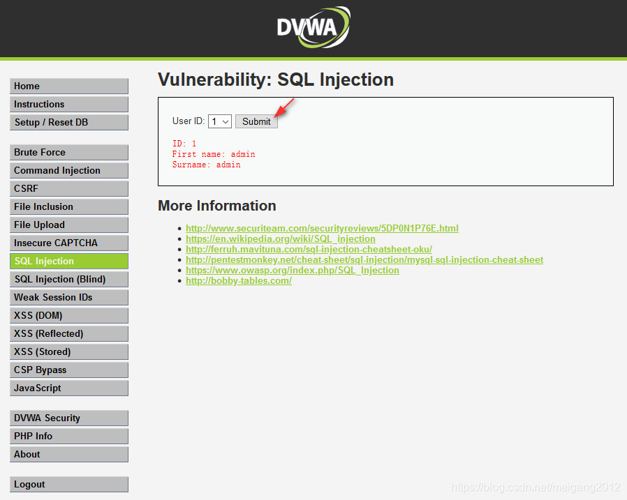This screenshot has width=627, height=500.
Task: Click the DVWA logo in the header
Action: [313, 27]
